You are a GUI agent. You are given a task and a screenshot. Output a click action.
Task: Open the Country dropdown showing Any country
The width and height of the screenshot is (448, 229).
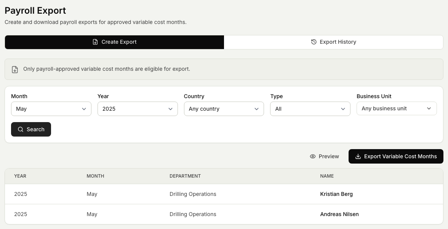tap(224, 109)
